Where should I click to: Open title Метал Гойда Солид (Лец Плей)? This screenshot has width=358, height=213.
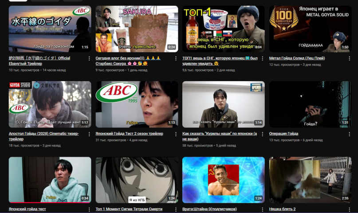coord(297,58)
